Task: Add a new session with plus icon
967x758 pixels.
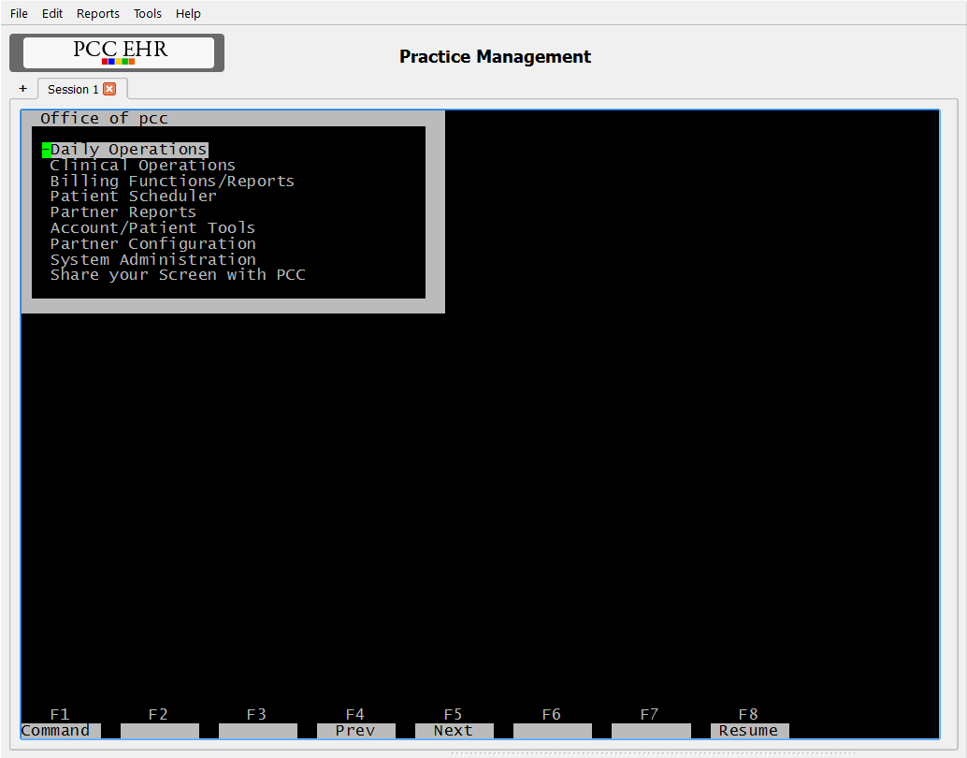Action: coord(22,89)
